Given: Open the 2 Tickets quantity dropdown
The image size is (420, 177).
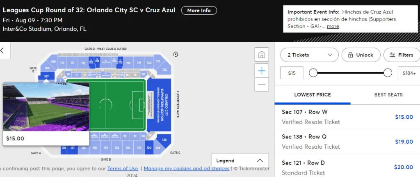Looking at the screenshot, I should click(309, 55).
